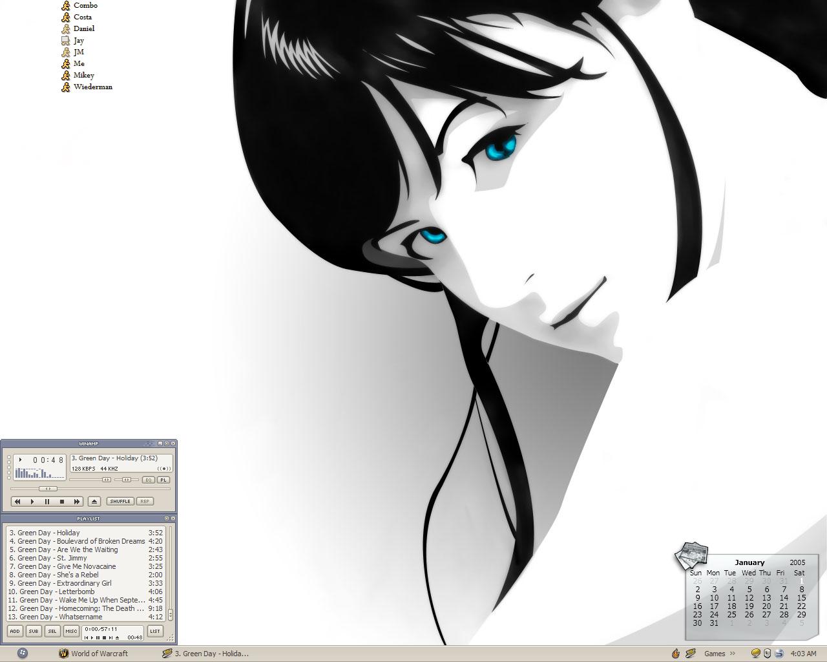Select St. Jimmy in the playlist

coord(86,559)
